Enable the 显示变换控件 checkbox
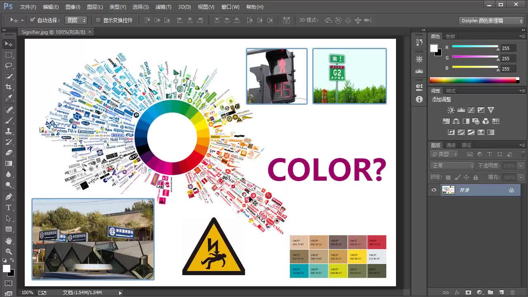Image resolution: width=528 pixels, height=297 pixels. click(x=98, y=20)
